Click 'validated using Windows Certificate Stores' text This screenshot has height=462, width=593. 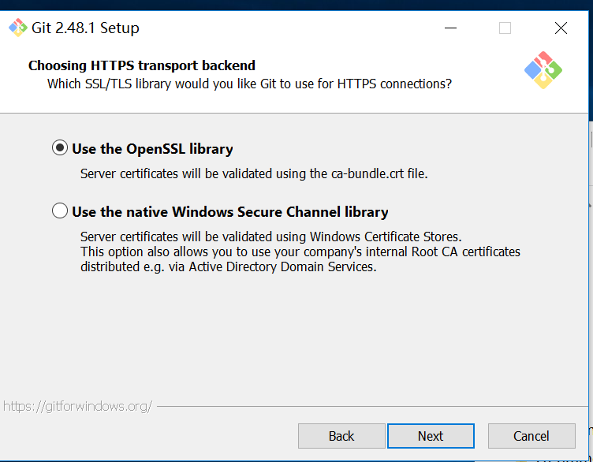point(270,237)
